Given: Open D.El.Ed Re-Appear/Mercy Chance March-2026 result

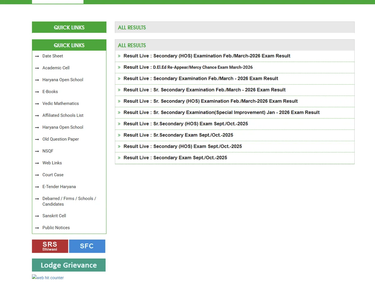Looking at the screenshot, I should (x=188, y=67).
